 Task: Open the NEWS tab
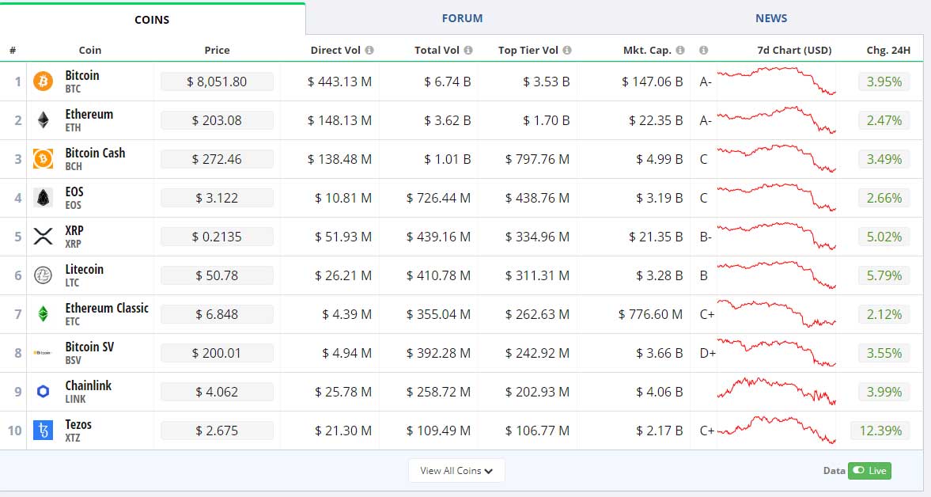pyautogui.click(x=771, y=18)
